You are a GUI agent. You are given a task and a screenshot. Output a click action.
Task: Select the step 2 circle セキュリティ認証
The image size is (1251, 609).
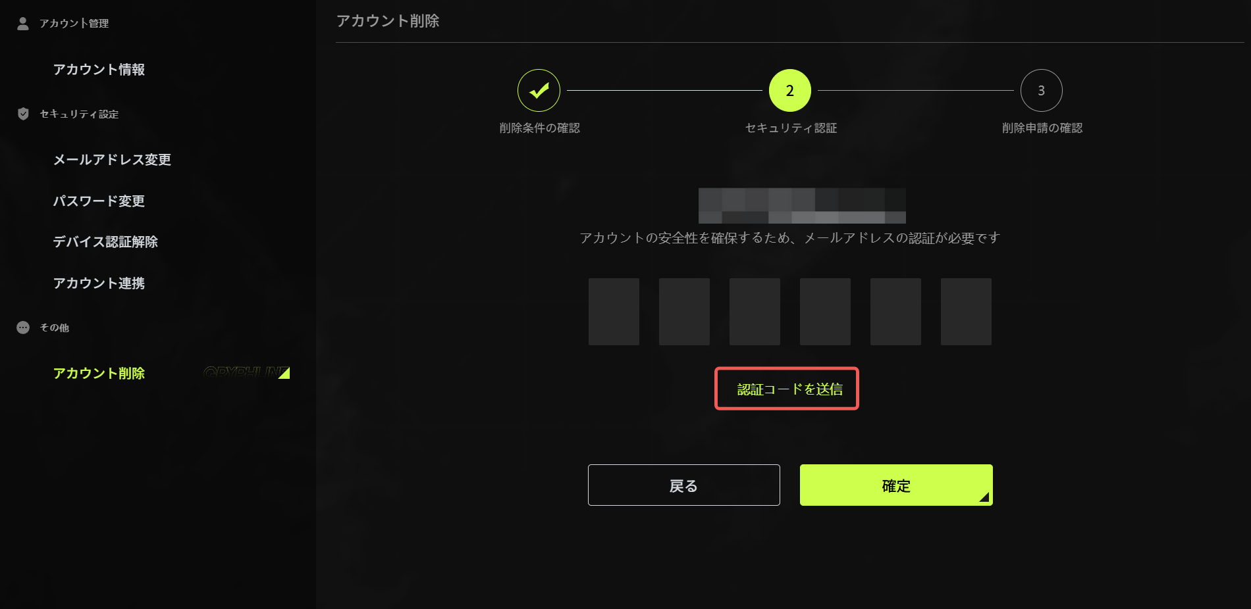(x=790, y=91)
